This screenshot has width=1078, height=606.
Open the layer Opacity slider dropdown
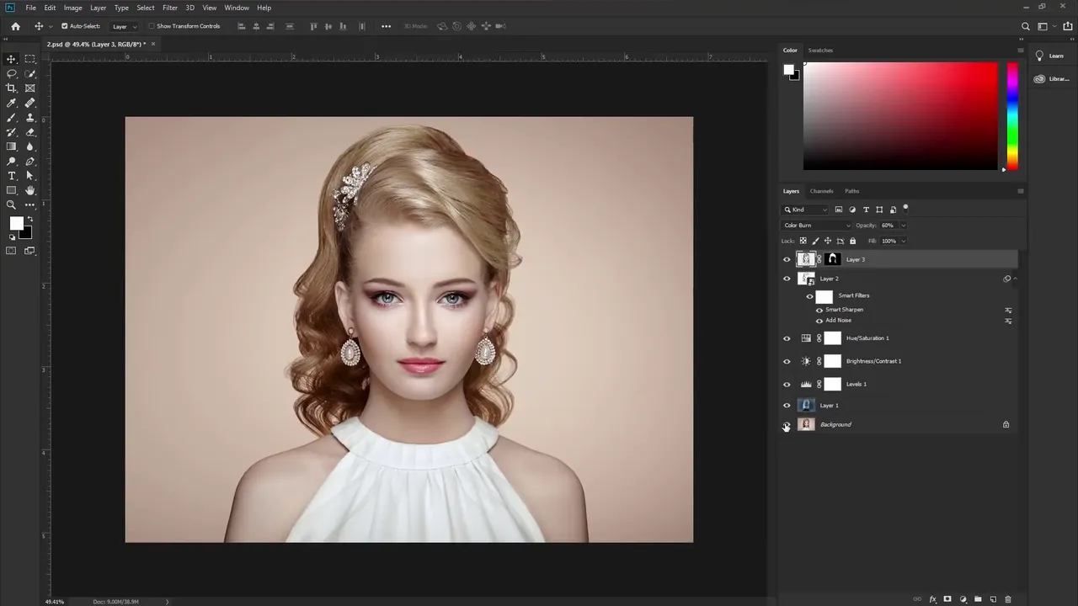[903, 226]
